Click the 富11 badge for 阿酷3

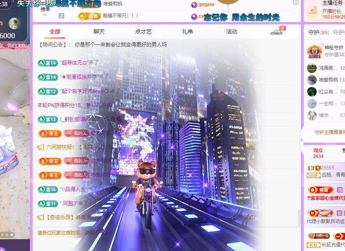[48, 204]
